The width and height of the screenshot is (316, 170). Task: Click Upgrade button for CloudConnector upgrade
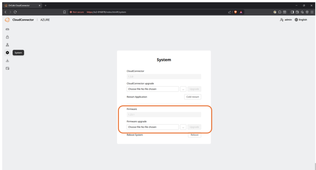(194, 89)
